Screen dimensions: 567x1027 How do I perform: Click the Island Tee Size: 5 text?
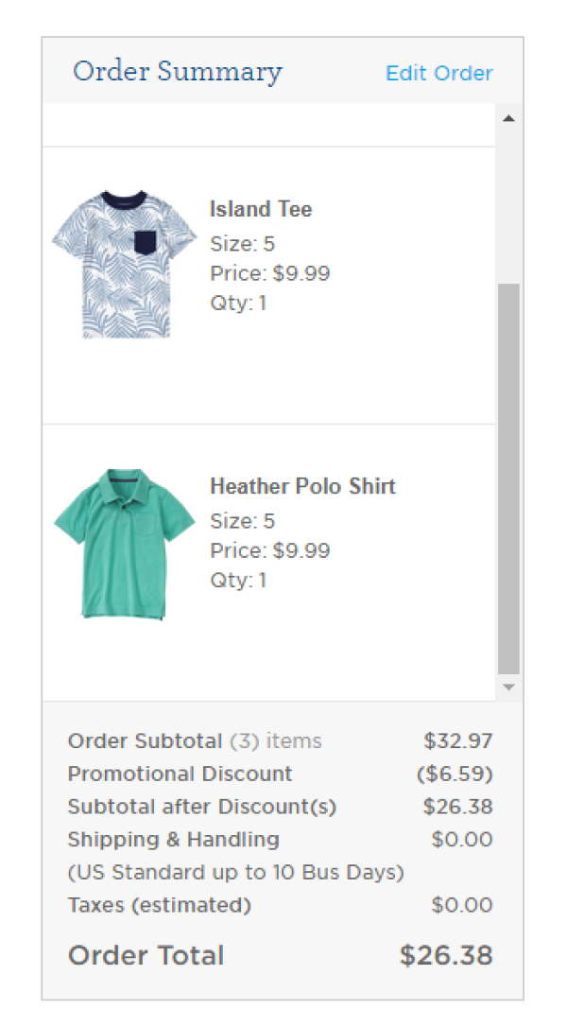242,244
